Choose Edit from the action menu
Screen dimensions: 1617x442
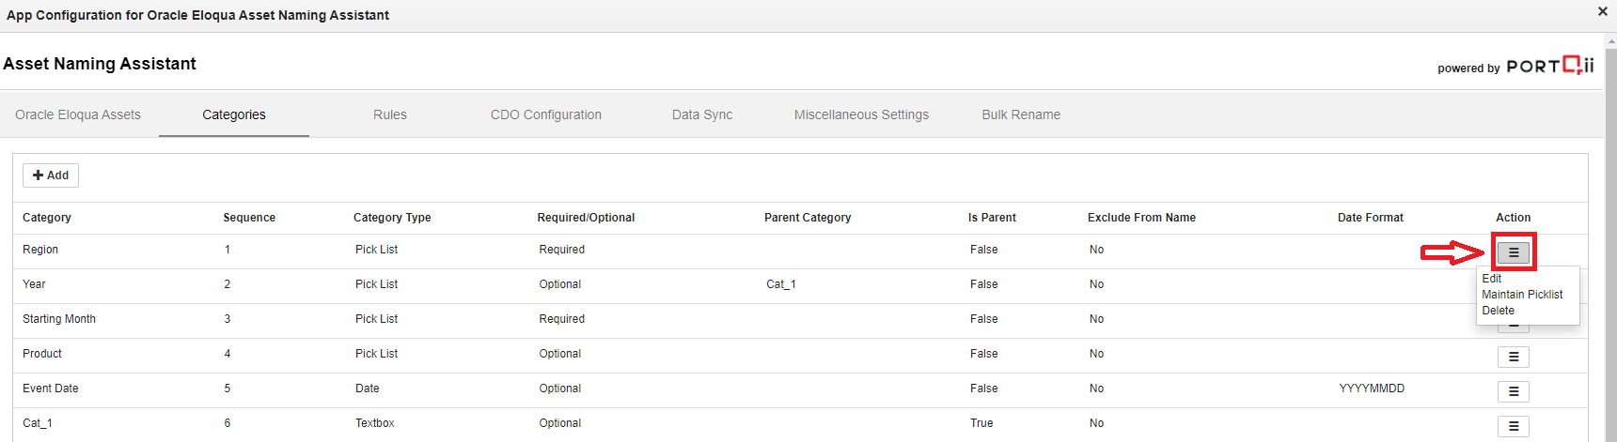pyautogui.click(x=1492, y=279)
